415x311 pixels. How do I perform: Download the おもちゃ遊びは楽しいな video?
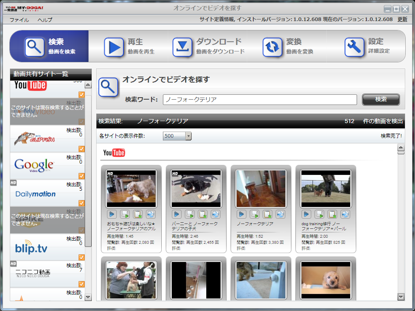pos(125,214)
